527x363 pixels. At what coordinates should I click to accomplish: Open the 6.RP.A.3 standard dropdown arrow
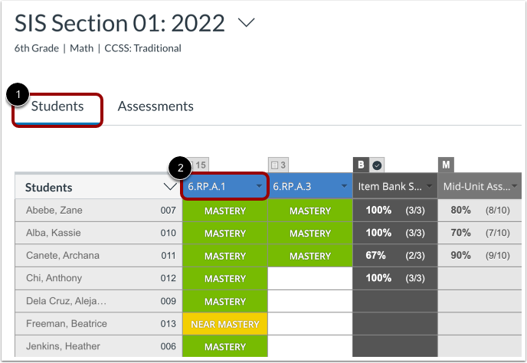point(344,187)
